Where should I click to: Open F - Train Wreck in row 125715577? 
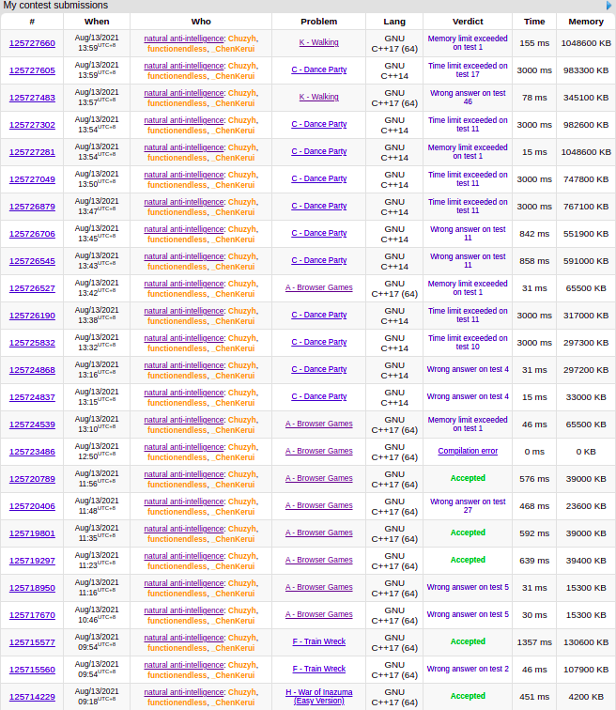(x=318, y=642)
